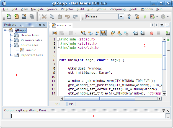Click the Output panel stepper up arrow
The width and height of the screenshot is (173, 128).
(168, 115)
